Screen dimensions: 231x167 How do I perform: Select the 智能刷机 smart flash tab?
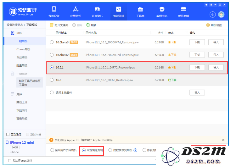[119, 12]
